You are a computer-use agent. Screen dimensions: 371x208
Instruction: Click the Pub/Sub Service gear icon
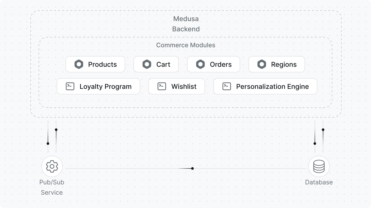(52, 166)
